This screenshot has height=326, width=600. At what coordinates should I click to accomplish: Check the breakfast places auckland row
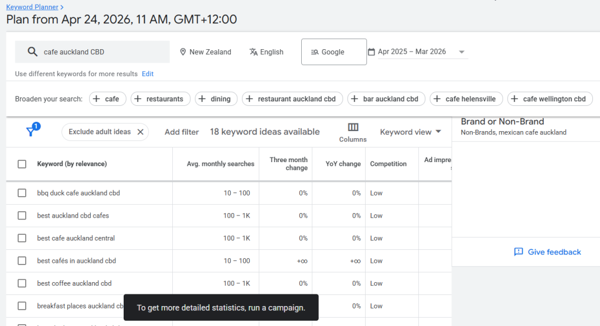22,306
